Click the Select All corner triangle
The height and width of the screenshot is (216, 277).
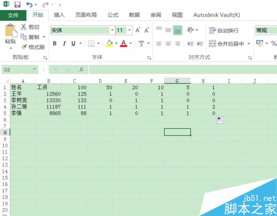(7, 81)
